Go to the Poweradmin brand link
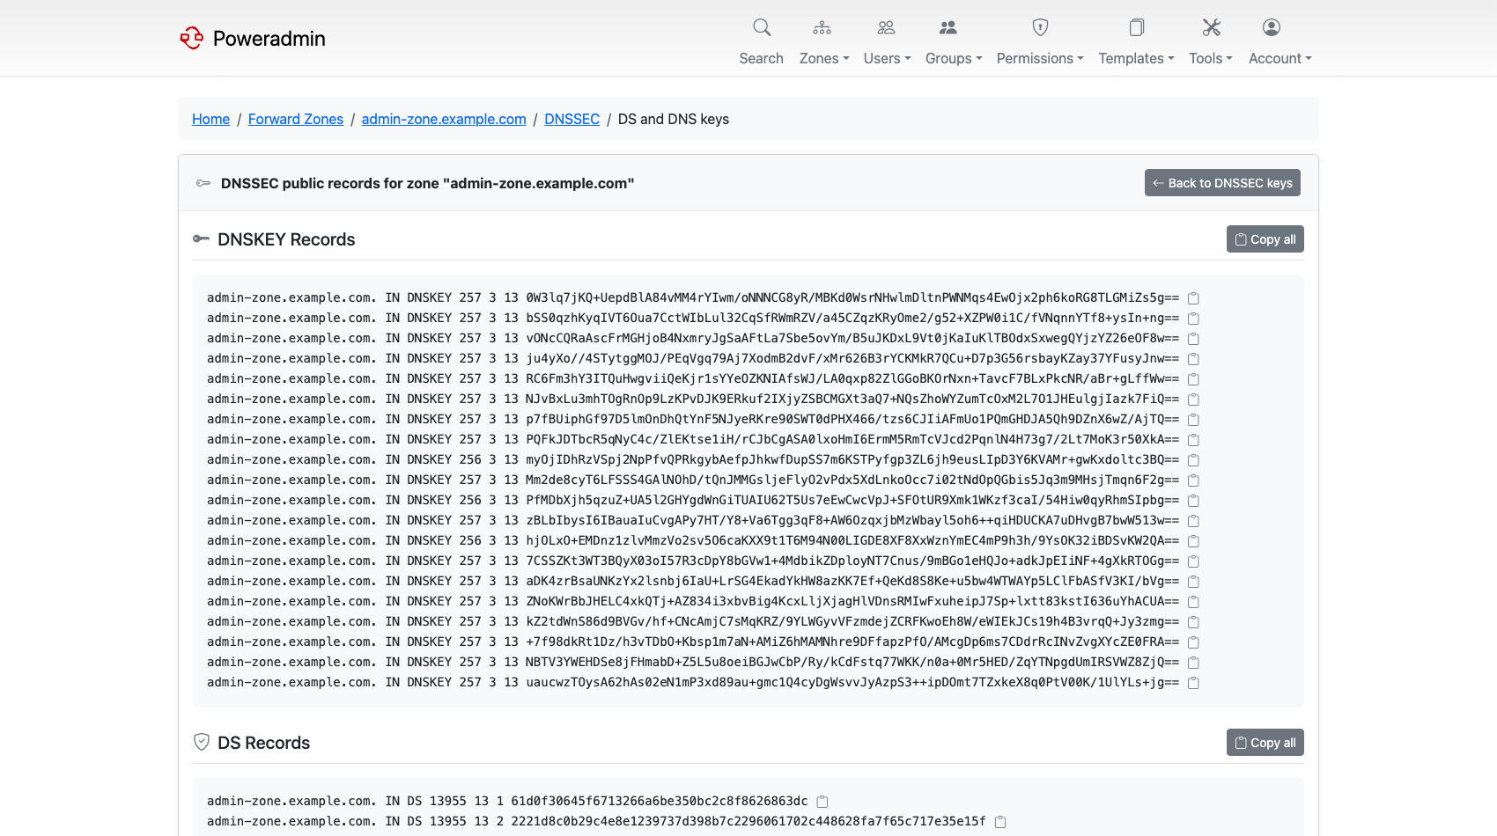 point(253,38)
